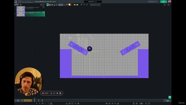Step to the previous frame arrow
186x105 pixels.
pos(40,104)
